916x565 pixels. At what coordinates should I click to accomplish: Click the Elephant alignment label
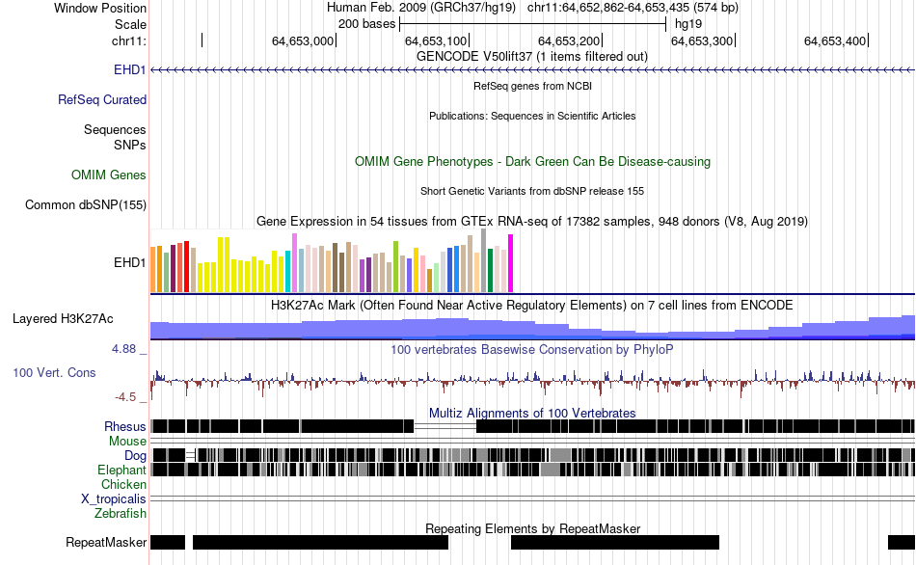pos(121,471)
